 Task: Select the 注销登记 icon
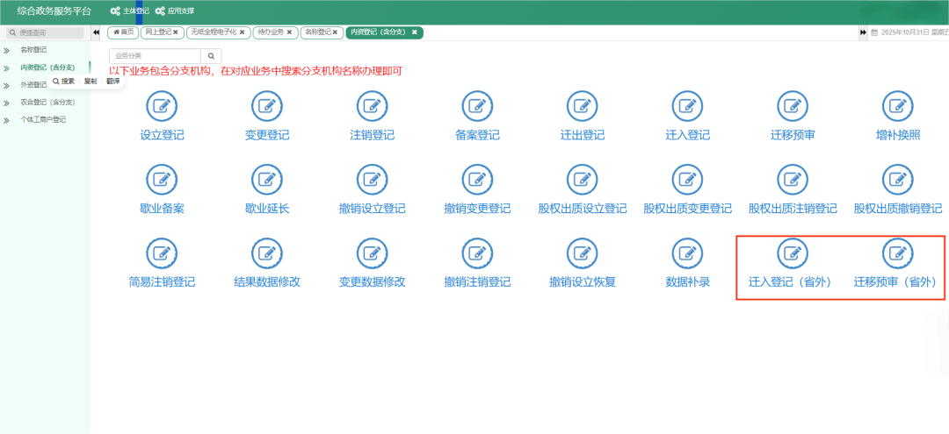point(372,106)
